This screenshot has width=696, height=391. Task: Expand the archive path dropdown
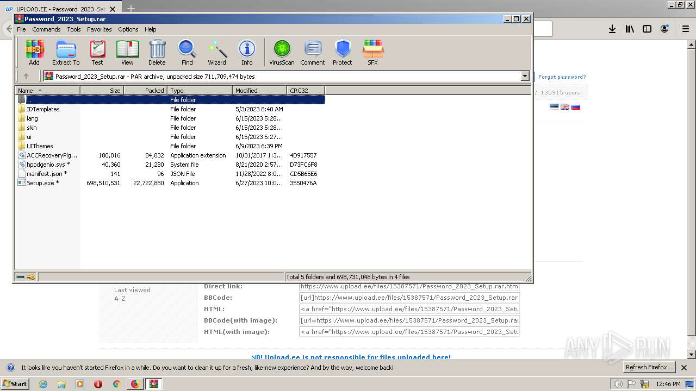click(525, 77)
